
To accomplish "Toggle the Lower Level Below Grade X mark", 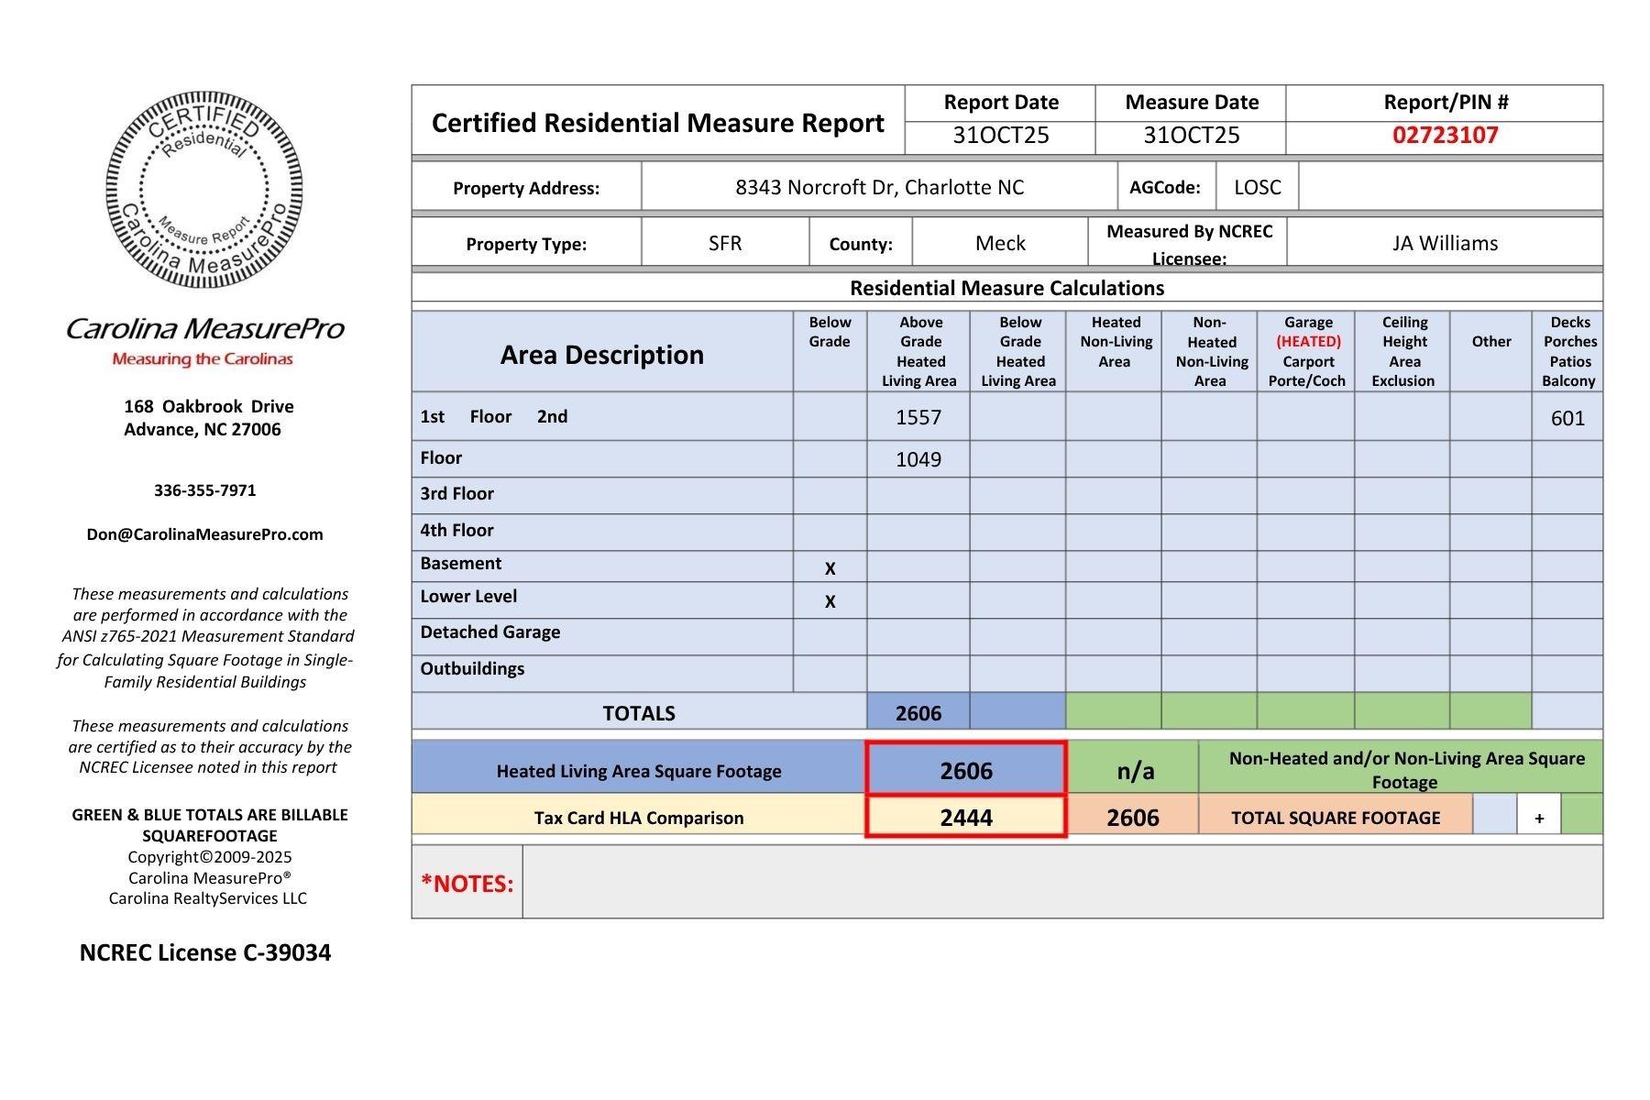I will (830, 601).
